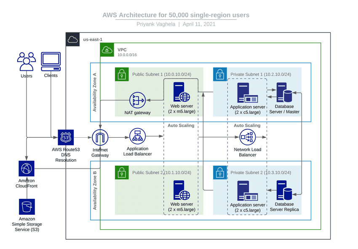Viewport: 358px width, 249px height.
Task: Click the author and date subtitle
Action: click(x=176, y=24)
